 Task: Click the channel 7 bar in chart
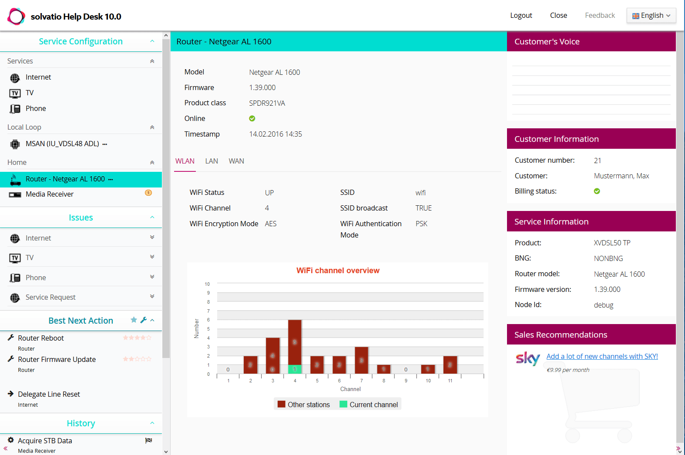coord(361,360)
